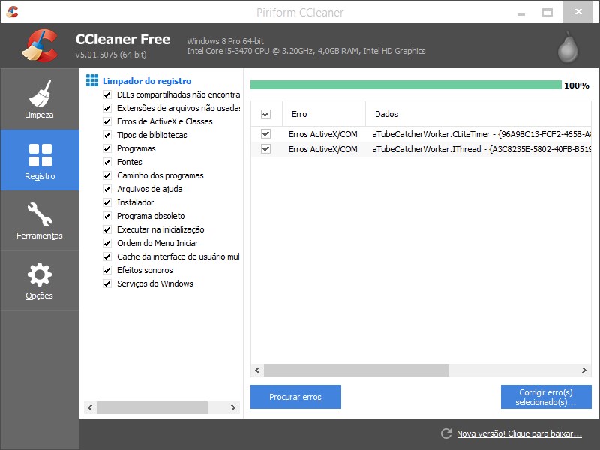Click the results horizontal scrollbar thumb

[x=356, y=370]
